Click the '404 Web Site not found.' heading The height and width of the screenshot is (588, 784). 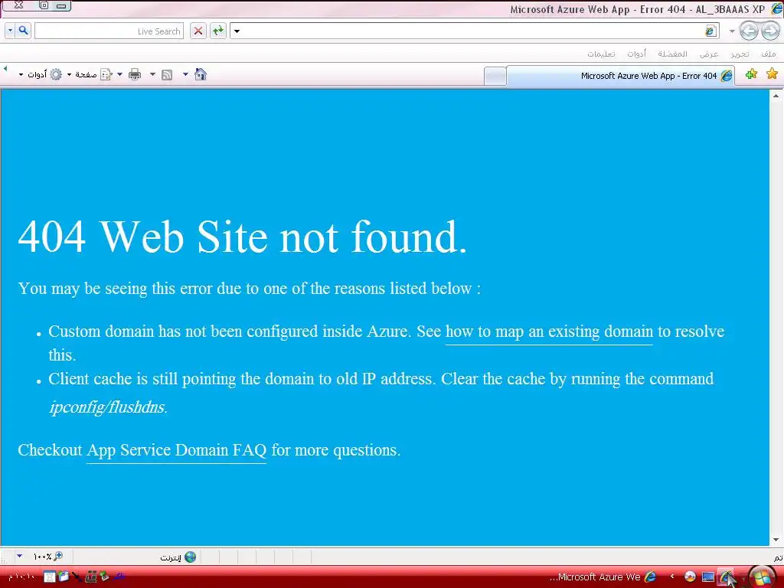[x=243, y=237]
